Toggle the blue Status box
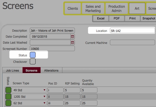The width and height of the screenshot is (156, 107). (33, 55)
